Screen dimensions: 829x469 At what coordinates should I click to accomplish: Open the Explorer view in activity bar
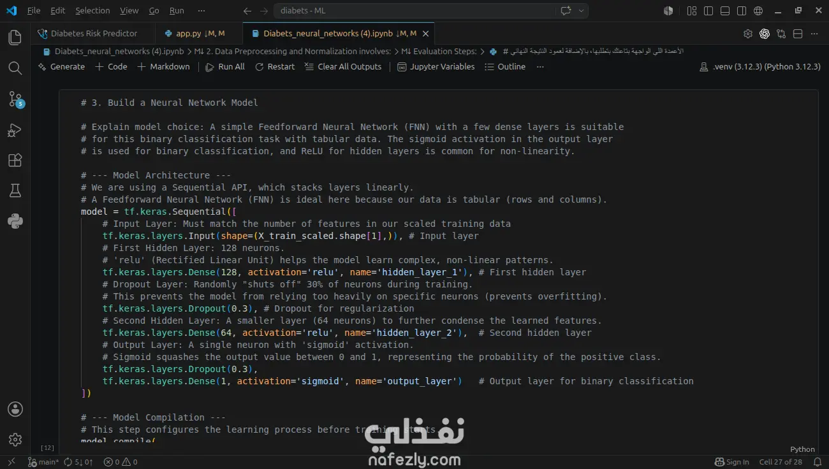(x=15, y=38)
